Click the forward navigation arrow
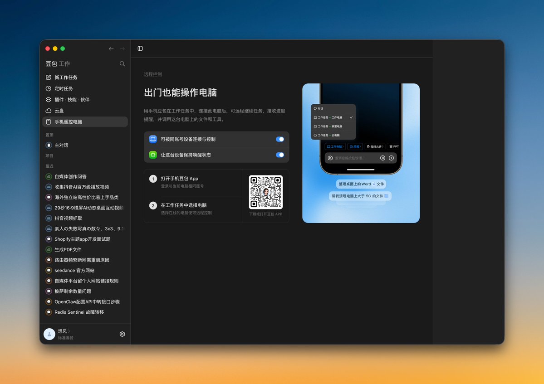 point(122,49)
